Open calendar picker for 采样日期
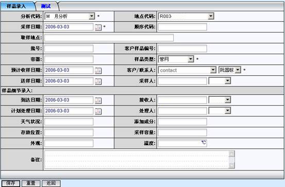Viewport: 285px width, 187px height. pyautogui.click(x=98, y=27)
